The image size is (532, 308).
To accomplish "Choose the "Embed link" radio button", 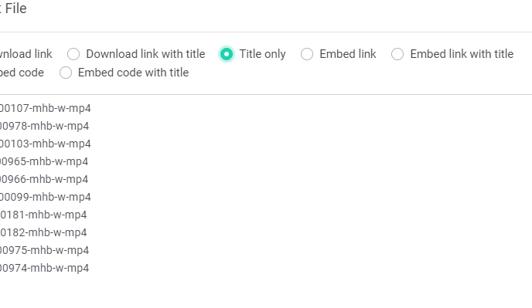I will coord(307,54).
